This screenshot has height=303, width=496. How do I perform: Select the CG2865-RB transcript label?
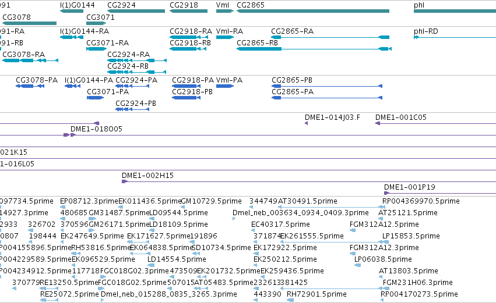click(x=257, y=43)
